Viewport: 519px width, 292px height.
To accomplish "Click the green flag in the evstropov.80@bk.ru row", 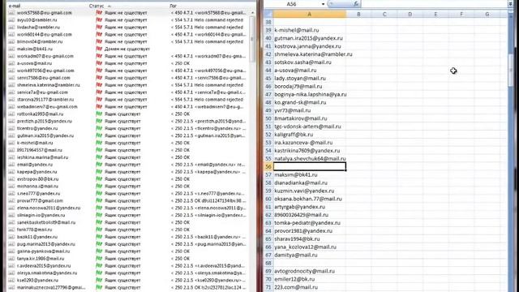I will 99,179.
